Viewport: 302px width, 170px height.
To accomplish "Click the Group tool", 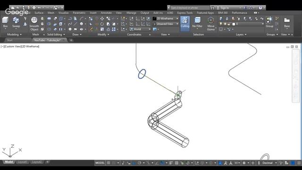I will 269,22.
